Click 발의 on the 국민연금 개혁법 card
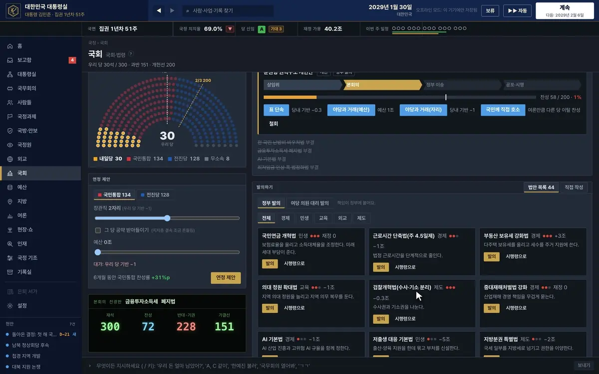 [270, 263]
